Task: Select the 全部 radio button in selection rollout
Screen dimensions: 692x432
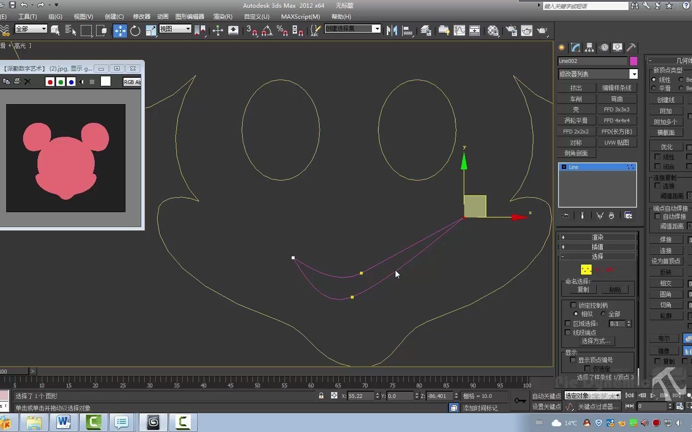Action: (x=603, y=314)
